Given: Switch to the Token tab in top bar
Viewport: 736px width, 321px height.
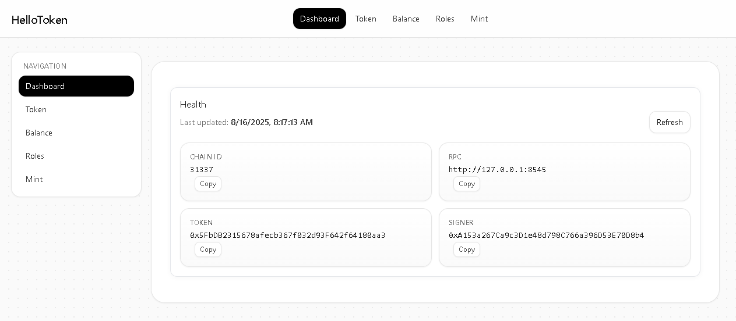Looking at the screenshot, I should tap(366, 19).
